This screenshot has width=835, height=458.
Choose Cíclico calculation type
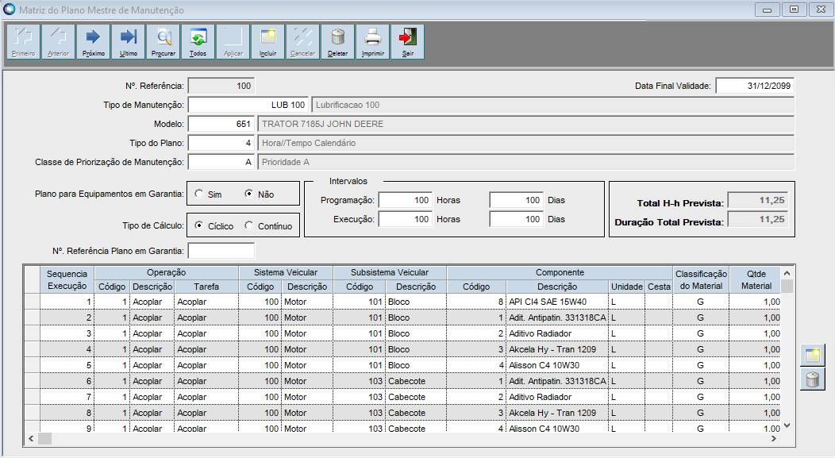click(199, 225)
